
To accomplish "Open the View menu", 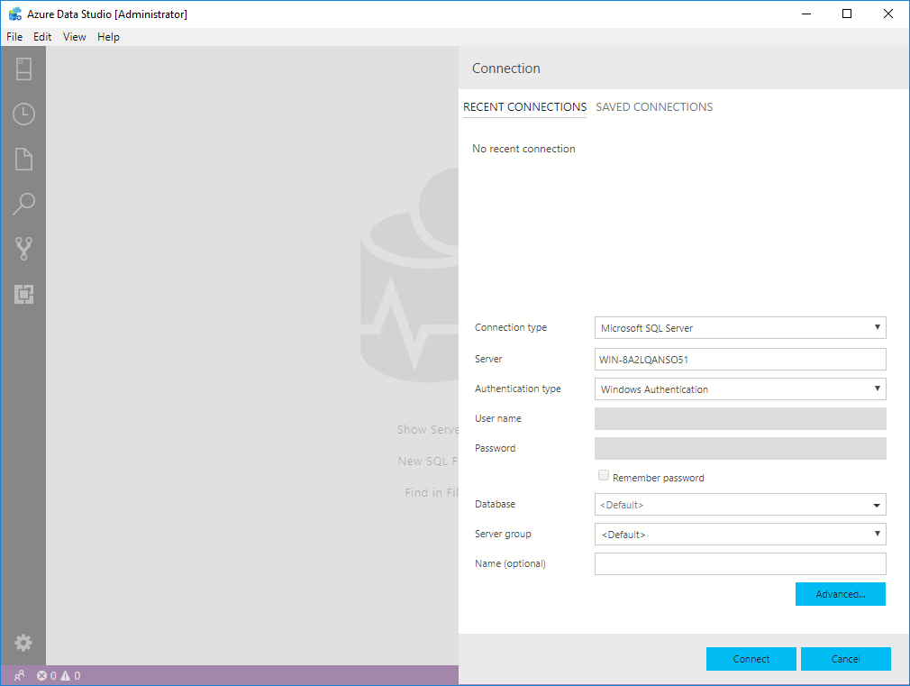I will tap(74, 37).
